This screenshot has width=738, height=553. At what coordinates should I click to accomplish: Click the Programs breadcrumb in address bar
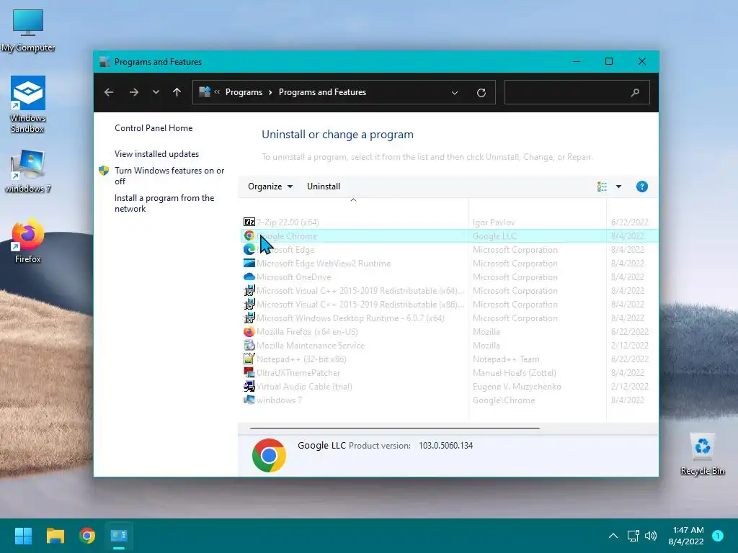(244, 92)
